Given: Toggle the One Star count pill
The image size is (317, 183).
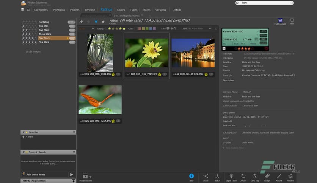Looking at the screenshot, I should tap(72, 26).
